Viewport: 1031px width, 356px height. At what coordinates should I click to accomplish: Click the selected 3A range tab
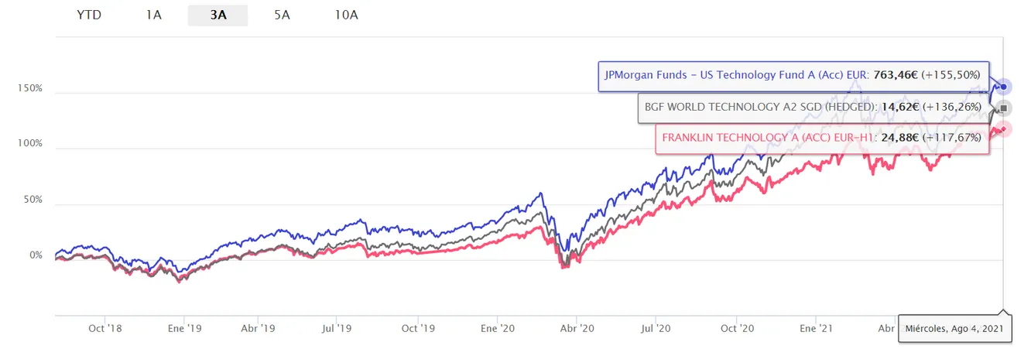tap(218, 15)
